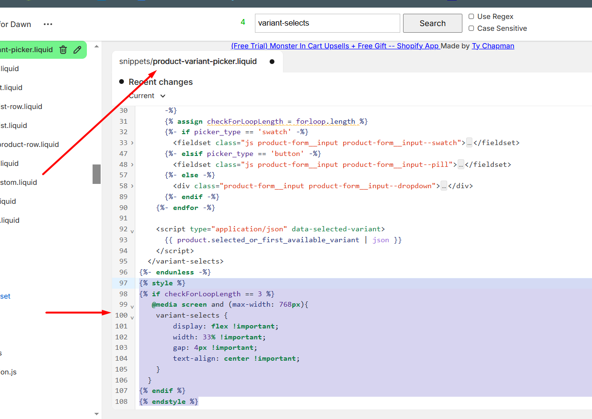Open the on.js file in sidebar
The image size is (592, 419).
click(x=9, y=372)
